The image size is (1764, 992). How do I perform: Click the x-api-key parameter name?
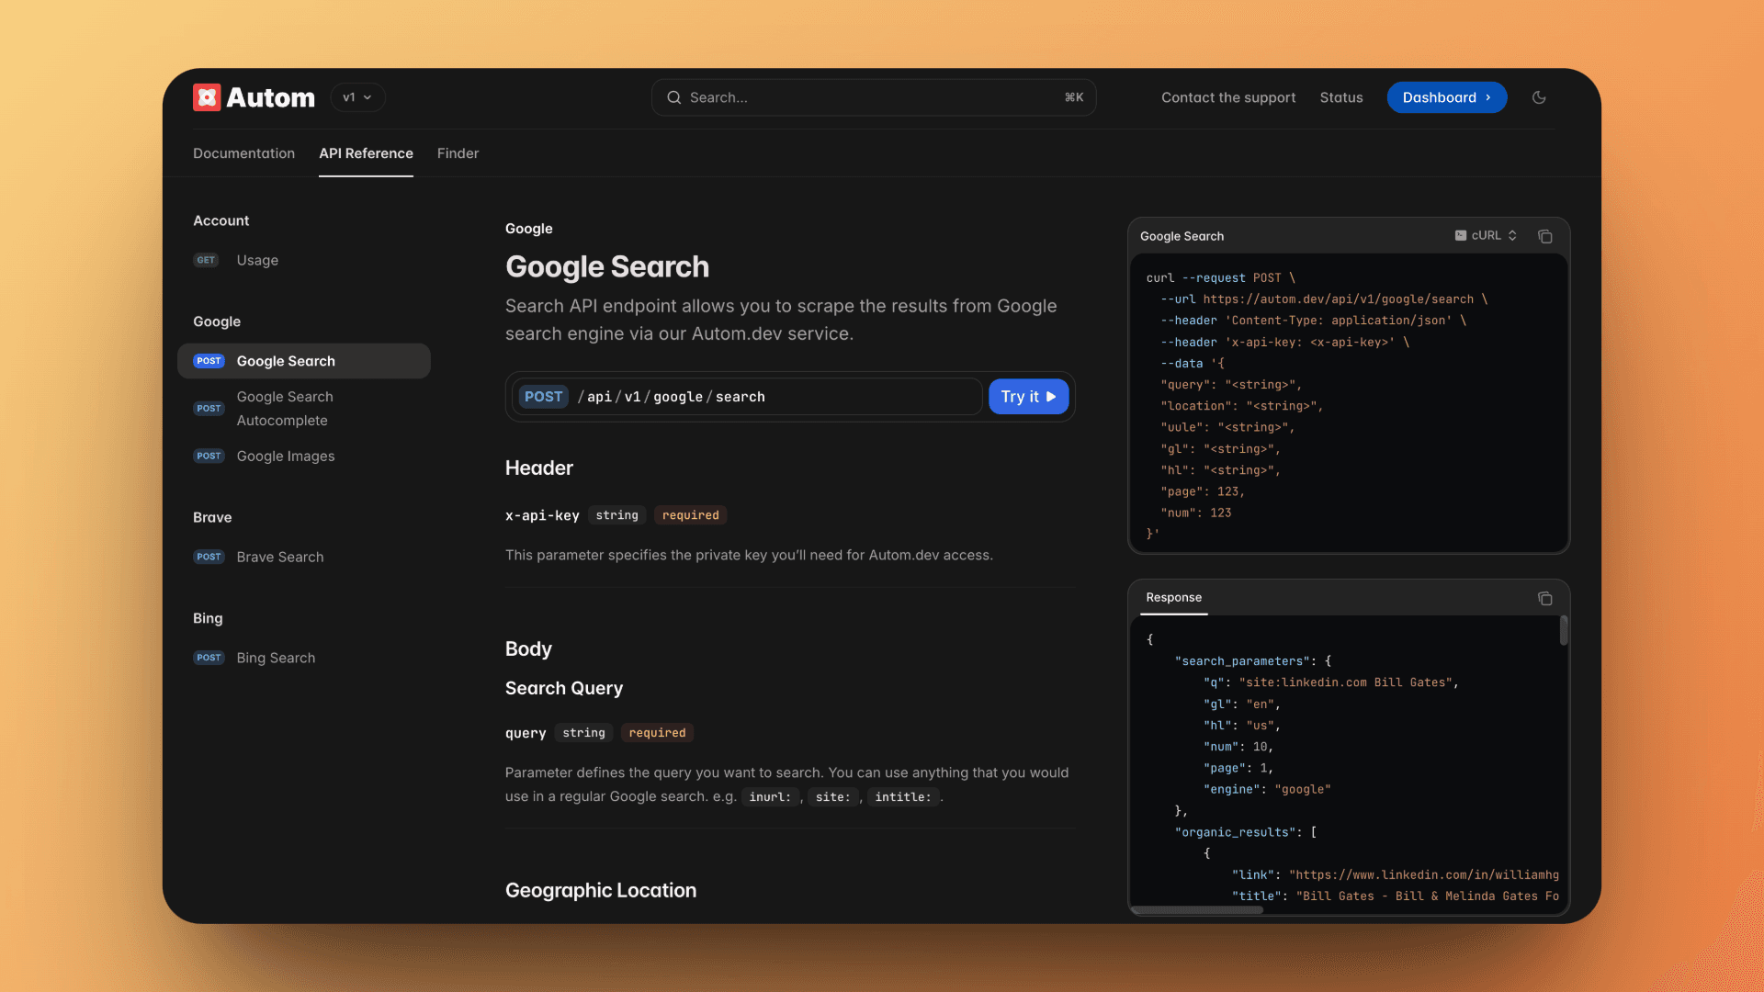(x=542, y=515)
